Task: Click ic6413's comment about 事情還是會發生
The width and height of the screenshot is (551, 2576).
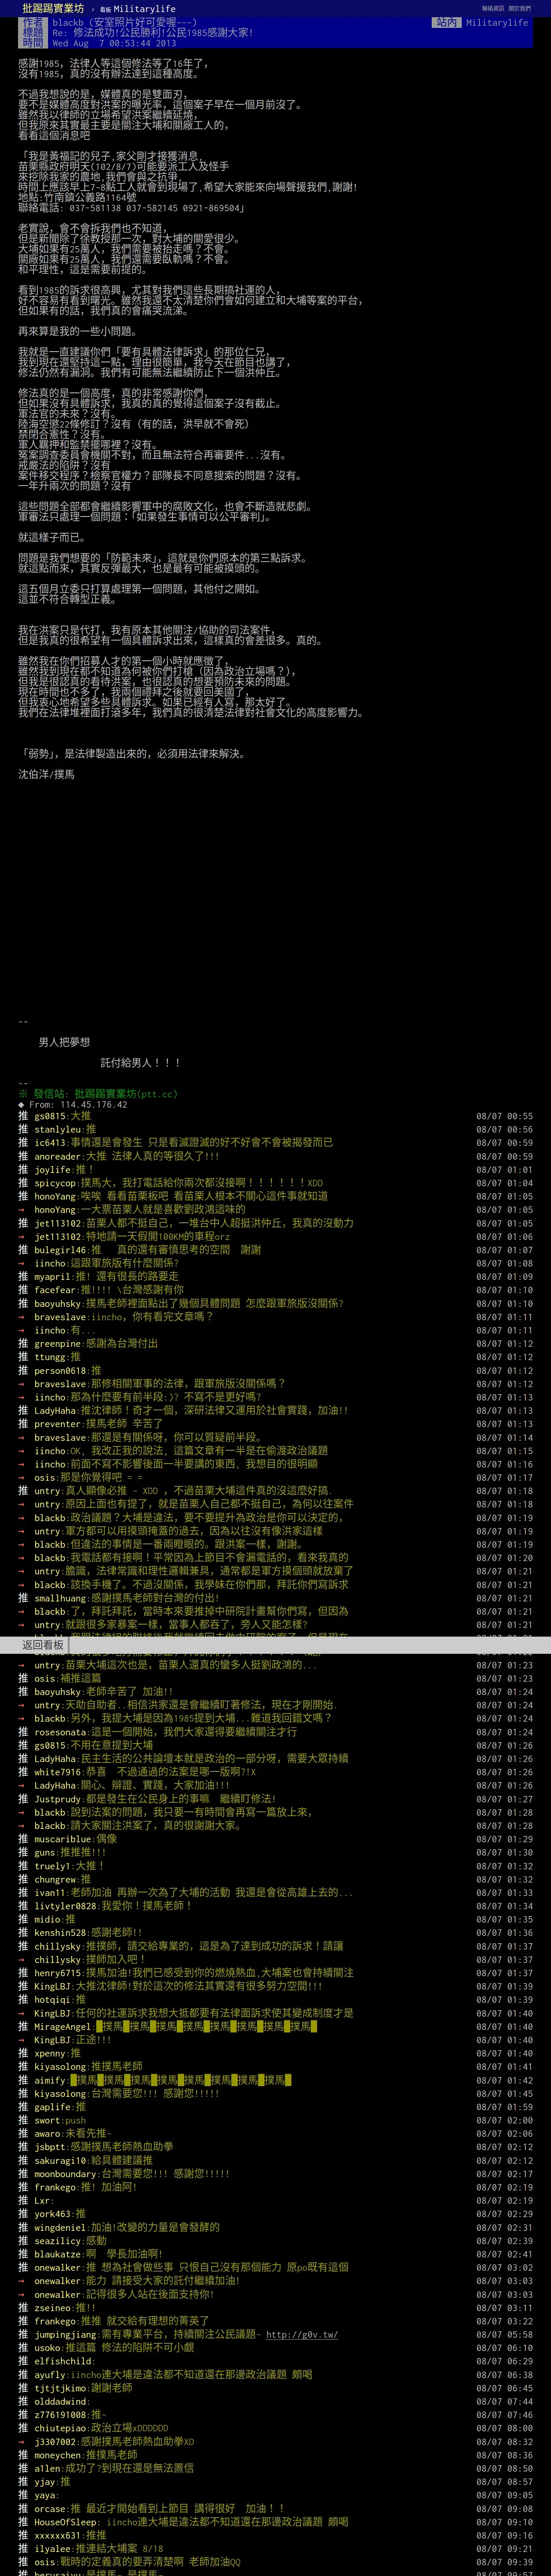Action: tap(275, 1142)
